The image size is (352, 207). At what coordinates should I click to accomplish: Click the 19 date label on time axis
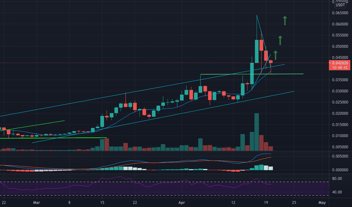(x=266, y=202)
